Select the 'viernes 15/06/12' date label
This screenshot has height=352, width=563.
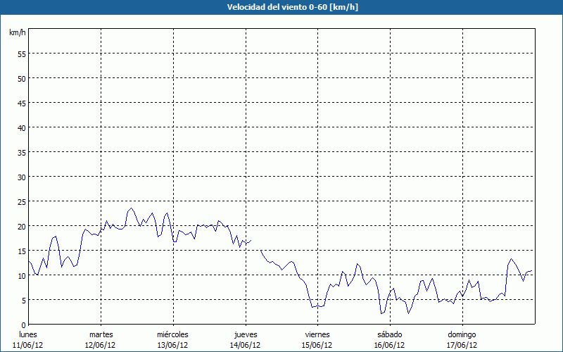317,339
